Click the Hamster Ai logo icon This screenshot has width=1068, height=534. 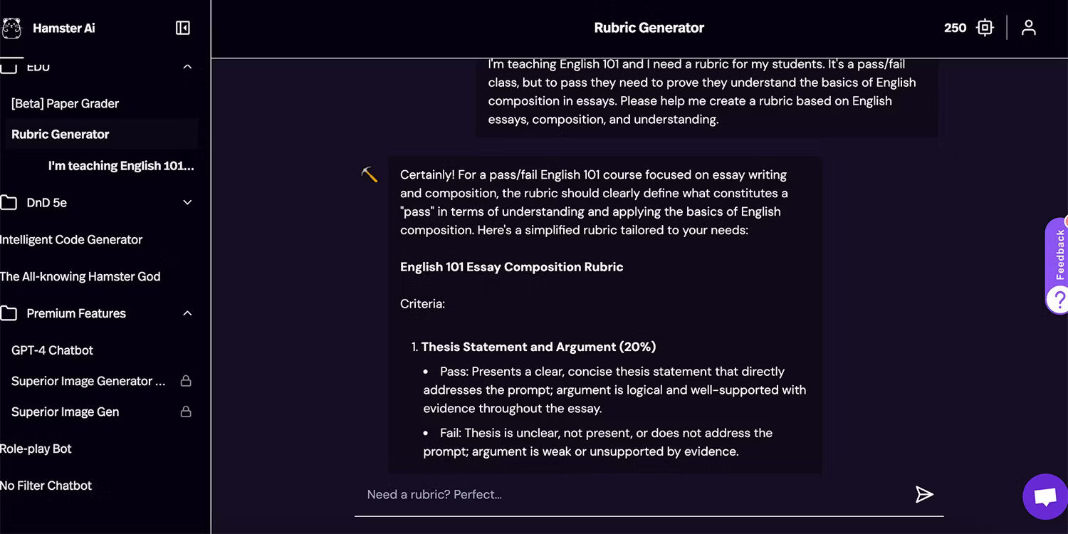[11, 28]
